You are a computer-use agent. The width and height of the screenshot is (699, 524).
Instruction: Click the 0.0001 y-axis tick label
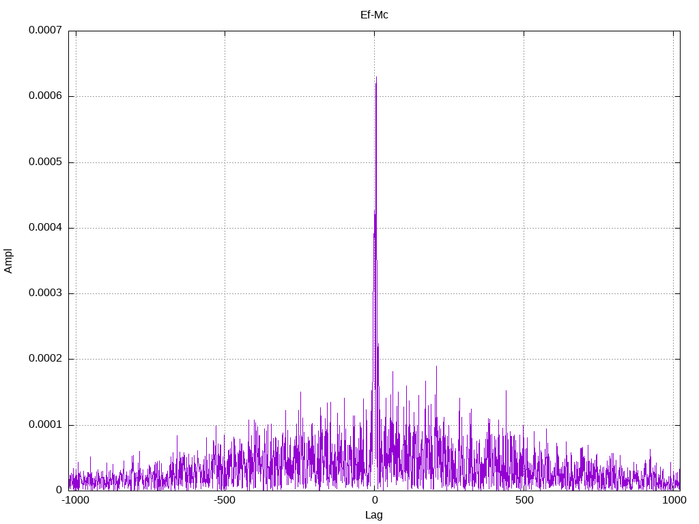click(45, 424)
